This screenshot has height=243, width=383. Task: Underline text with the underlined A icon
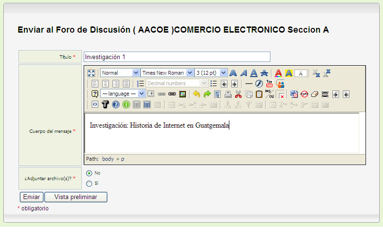click(x=254, y=73)
